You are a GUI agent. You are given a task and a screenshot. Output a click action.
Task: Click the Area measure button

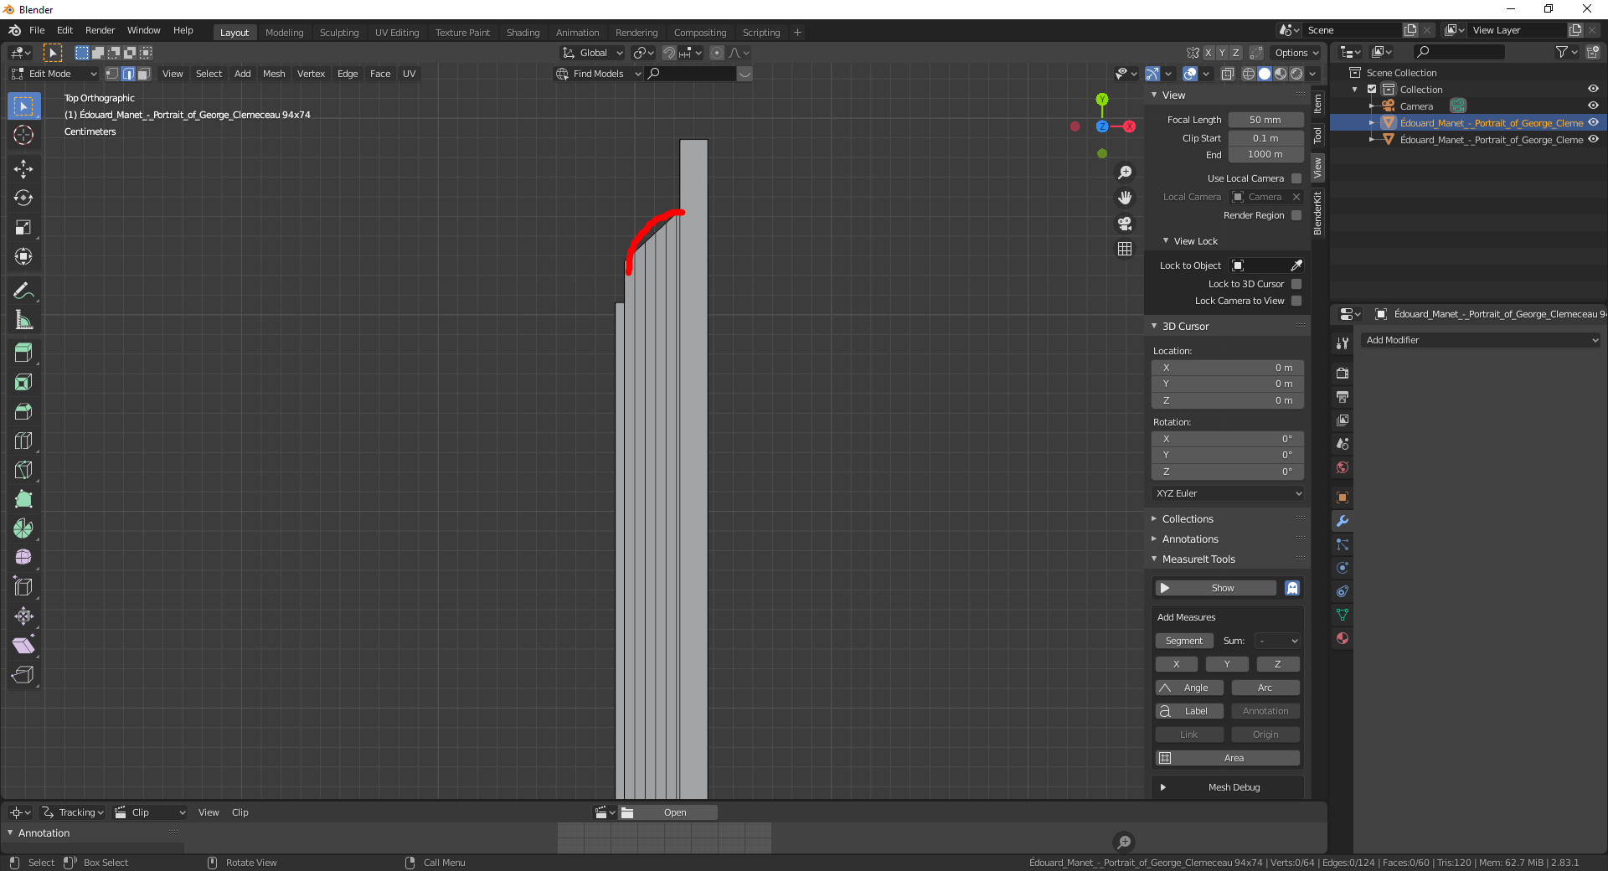(x=1228, y=758)
